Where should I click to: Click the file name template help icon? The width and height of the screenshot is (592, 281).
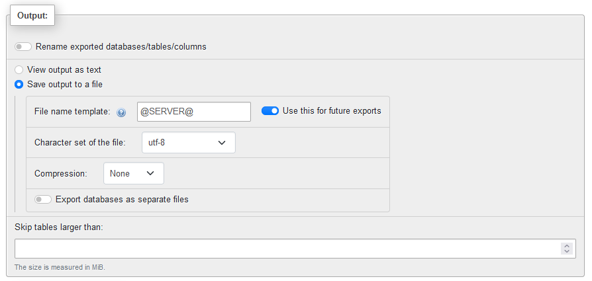coord(121,112)
